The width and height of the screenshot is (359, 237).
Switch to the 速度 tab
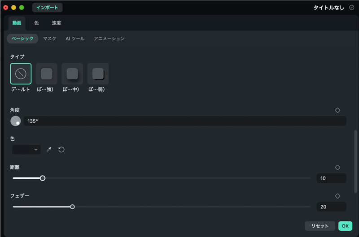[x=57, y=23]
